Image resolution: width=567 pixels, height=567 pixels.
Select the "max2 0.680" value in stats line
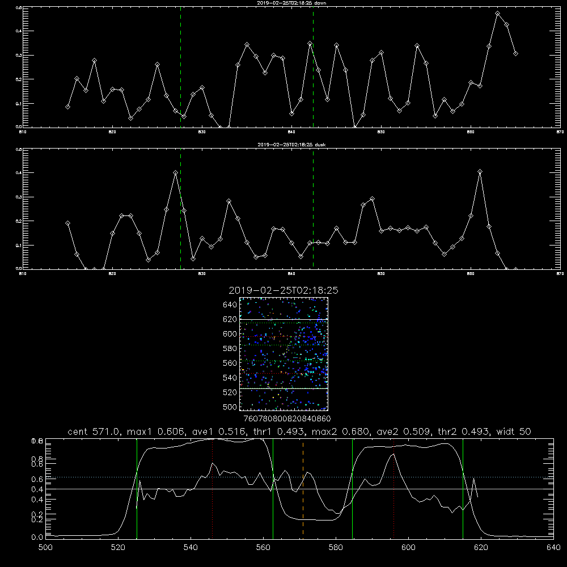(x=341, y=431)
